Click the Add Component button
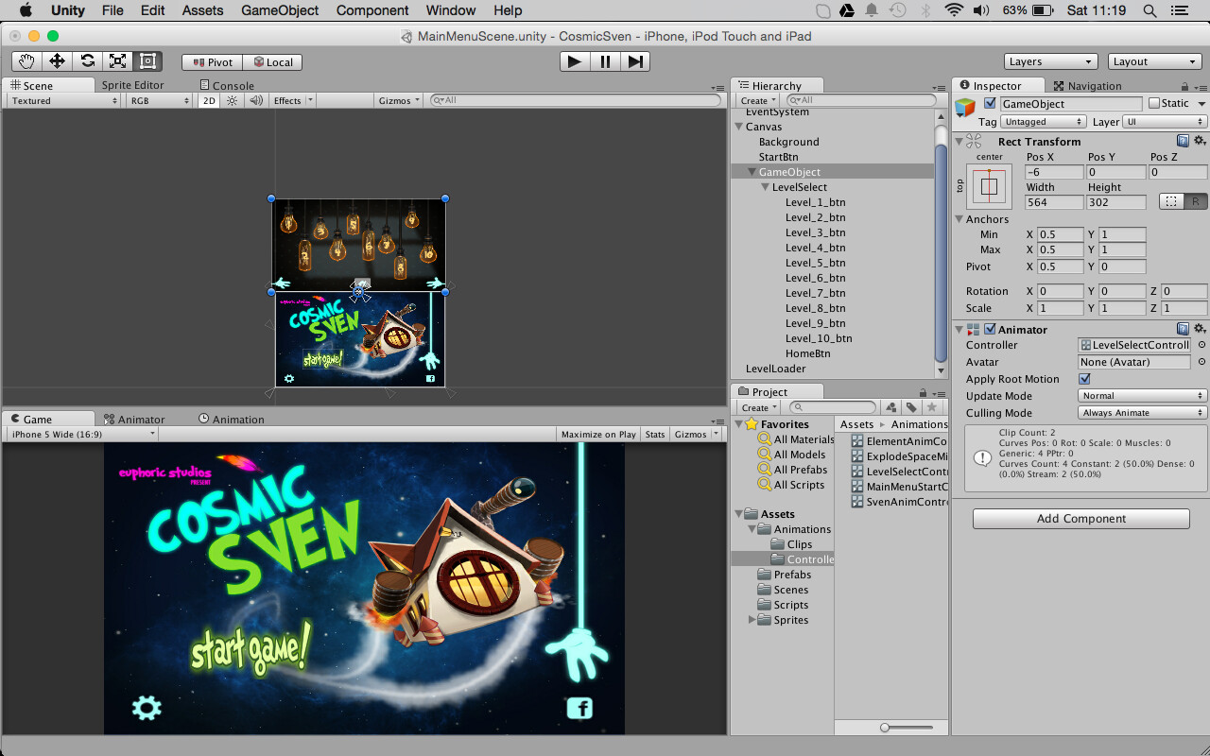This screenshot has width=1210, height=756. (x=1080, y=518)
